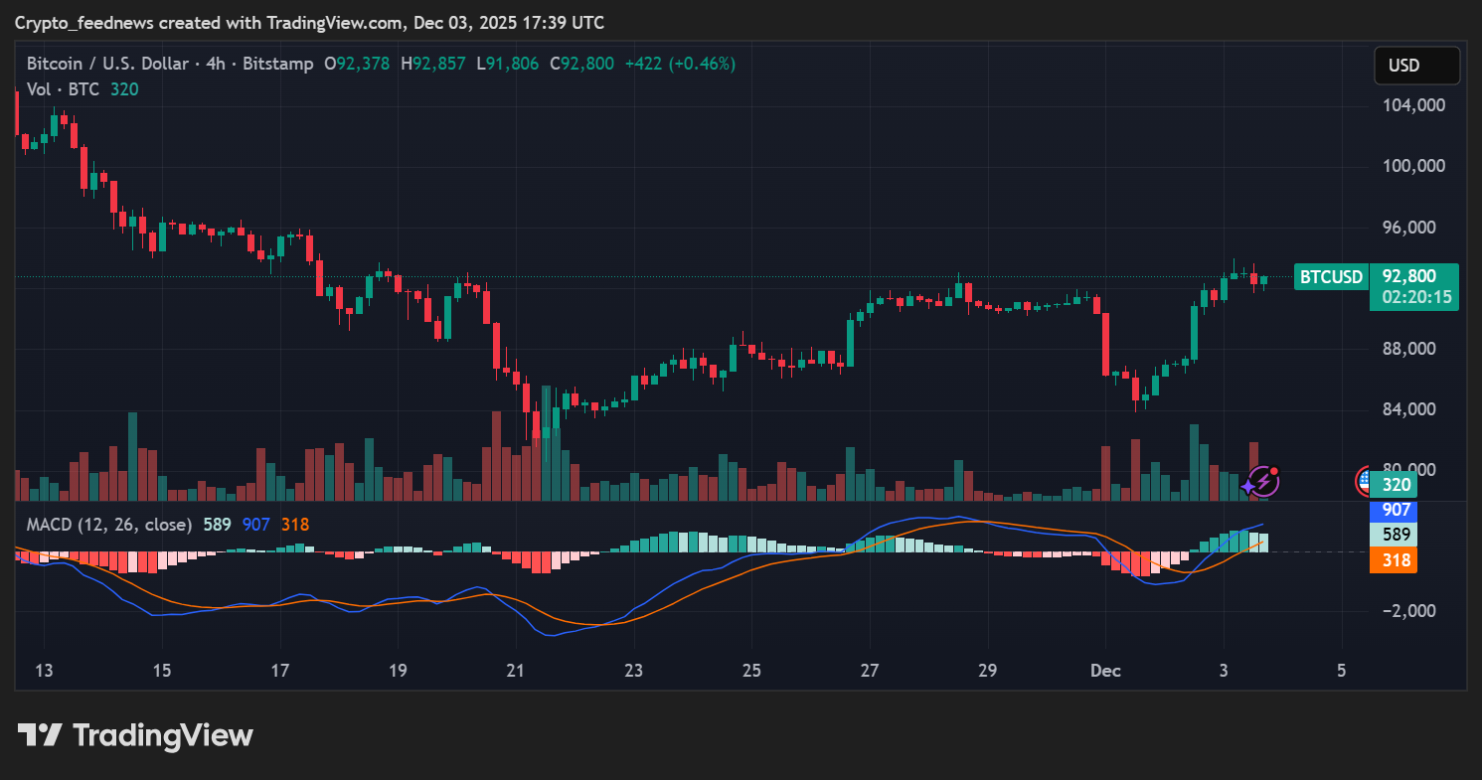Click the +422 (+0.46%) change value
Image resolution: width=1482 pixels, height=780 pixels.
(x=680, y=64)
